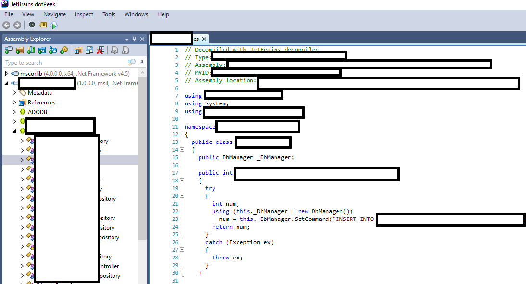Switch to the open .cs editor tab
This screenshot has height=284, width=526.
click(x=196, y=39)
